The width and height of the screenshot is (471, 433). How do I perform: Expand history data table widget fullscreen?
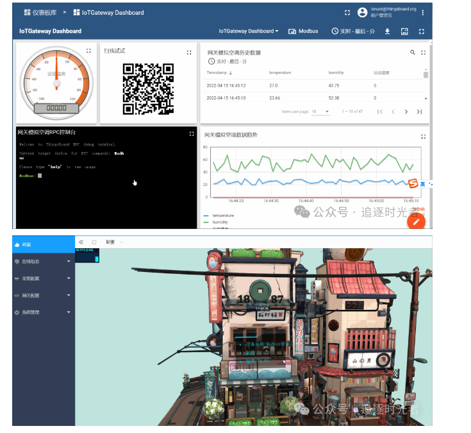423,53
